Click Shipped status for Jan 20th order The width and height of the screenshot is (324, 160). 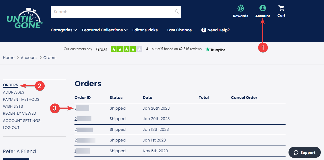click(118, 119)
